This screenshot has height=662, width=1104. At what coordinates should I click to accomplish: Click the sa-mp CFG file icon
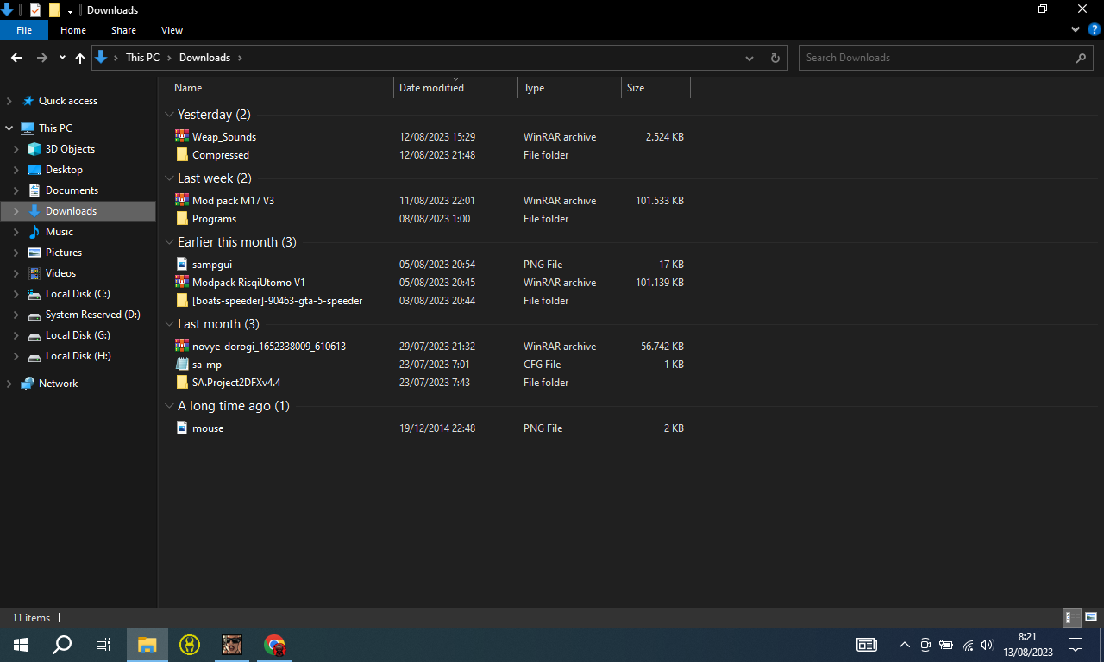pos(182,364)
